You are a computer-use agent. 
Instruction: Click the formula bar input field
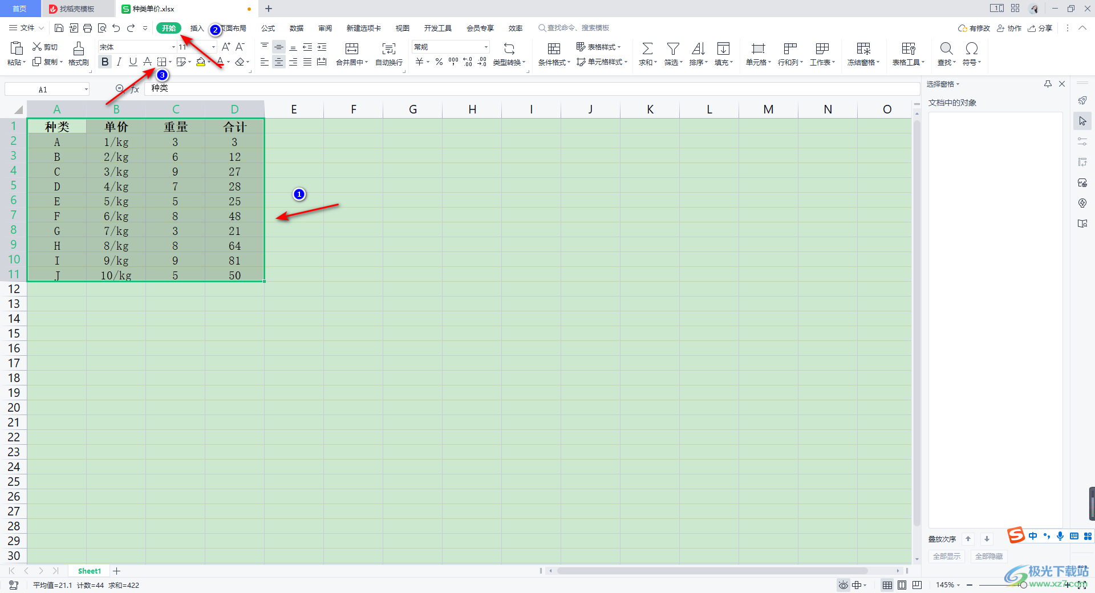[x=532, y=88]
